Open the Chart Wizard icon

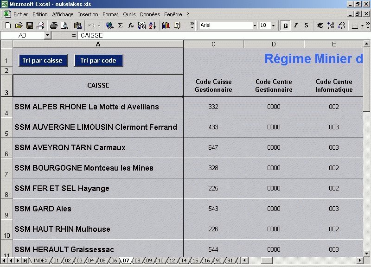(x=166, y=25)
